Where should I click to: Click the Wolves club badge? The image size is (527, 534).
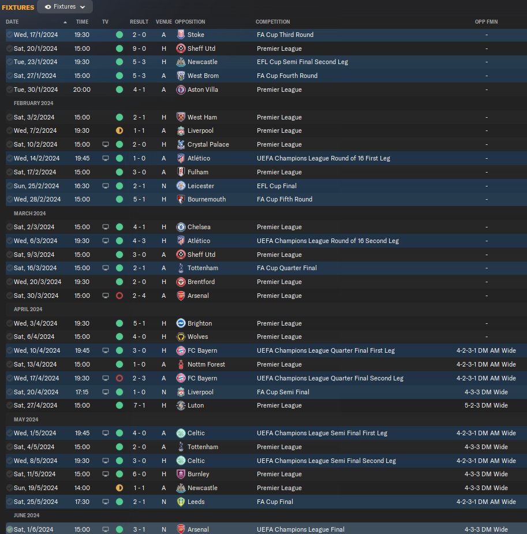(x=181, y=337)
